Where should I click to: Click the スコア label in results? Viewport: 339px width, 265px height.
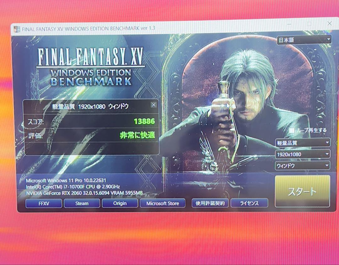[36, 122]
